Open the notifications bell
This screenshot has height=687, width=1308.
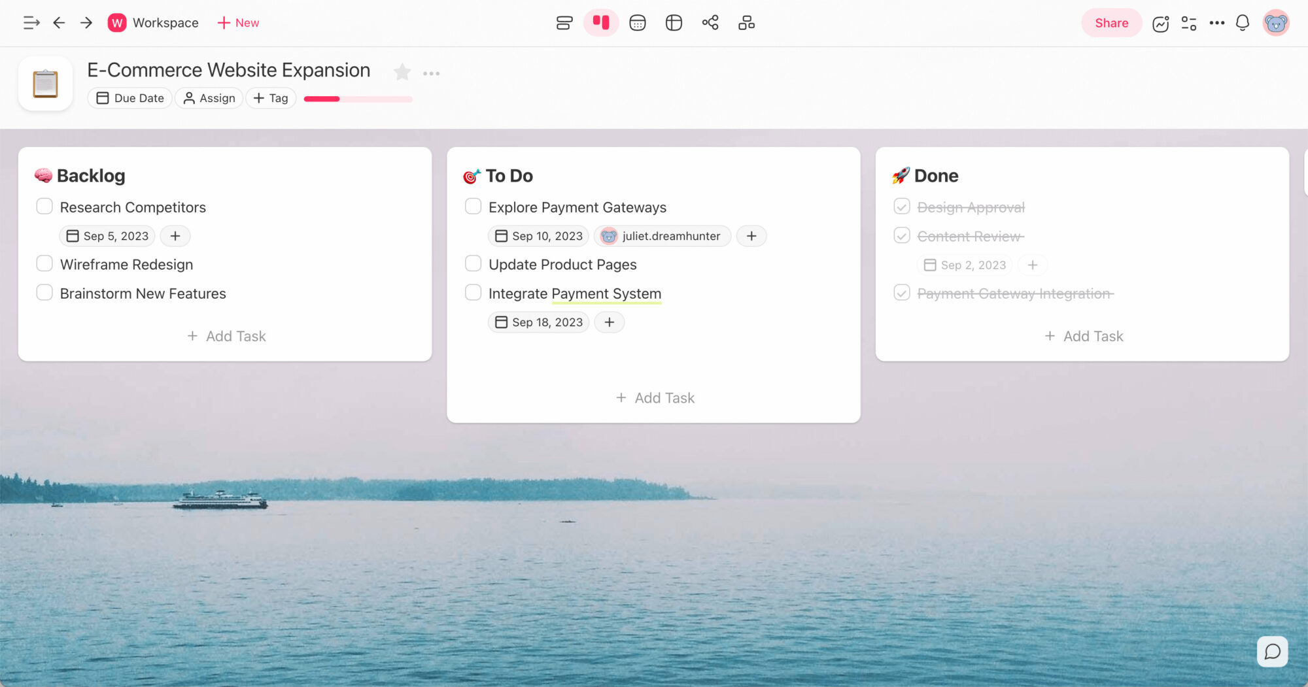(1242, 23)
